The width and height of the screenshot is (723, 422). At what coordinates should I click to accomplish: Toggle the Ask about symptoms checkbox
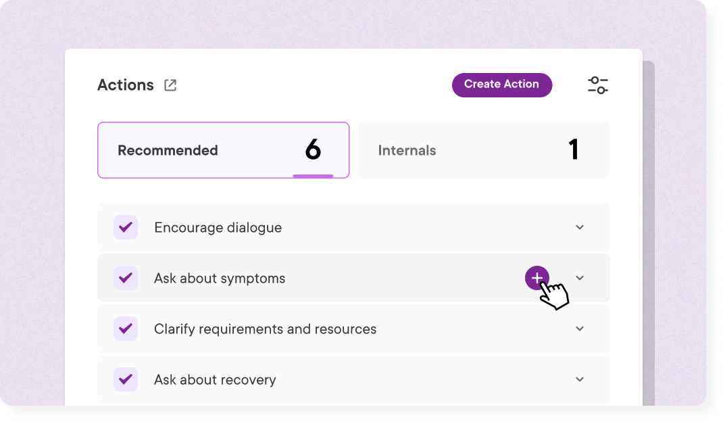pyautogui.click(x=126, y=278)
